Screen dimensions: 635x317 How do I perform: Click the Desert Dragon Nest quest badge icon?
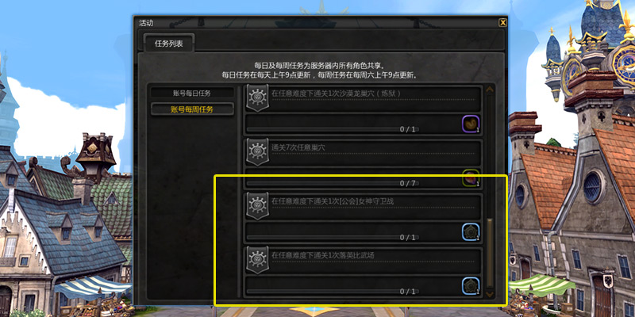257,97
